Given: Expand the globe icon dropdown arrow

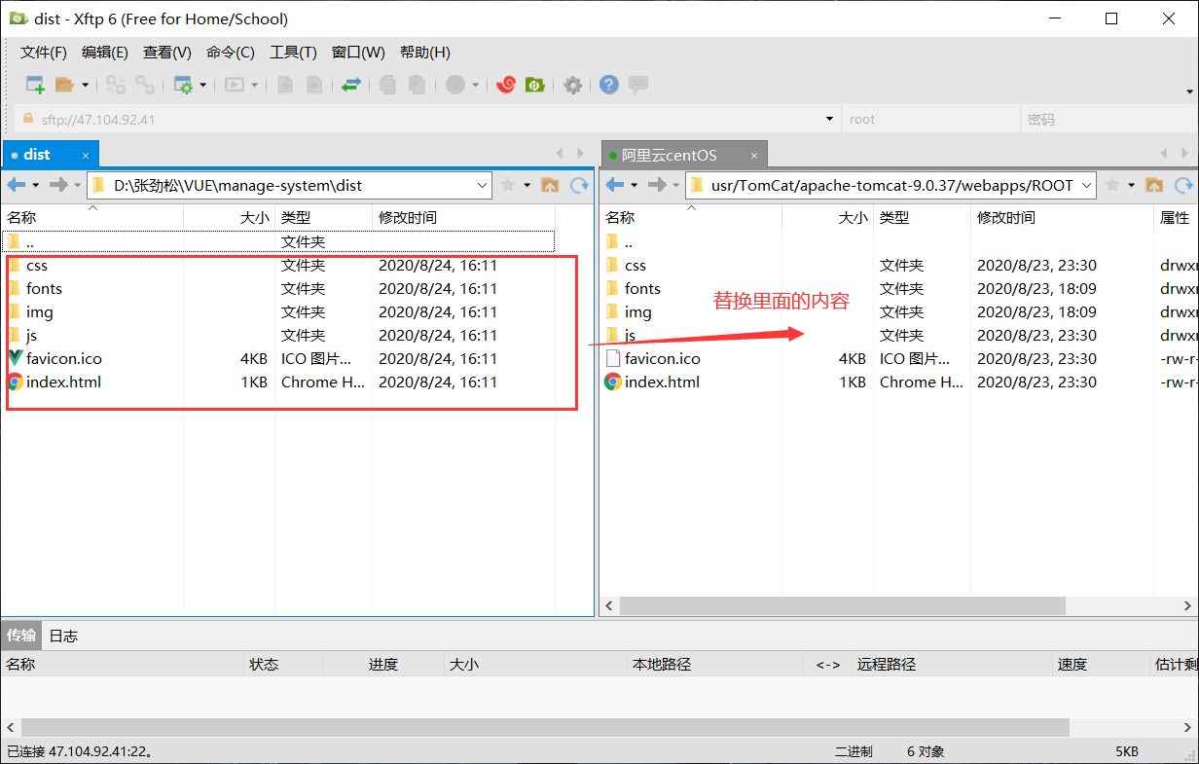Looking at the screenshot, I should coord(476,85).
